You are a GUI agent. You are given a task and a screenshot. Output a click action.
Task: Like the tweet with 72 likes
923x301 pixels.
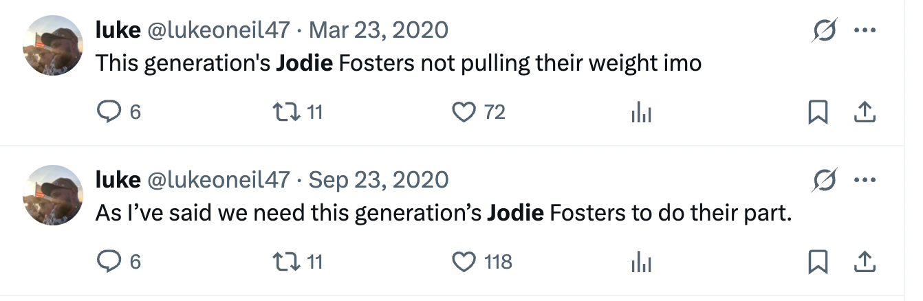[464, 112]
